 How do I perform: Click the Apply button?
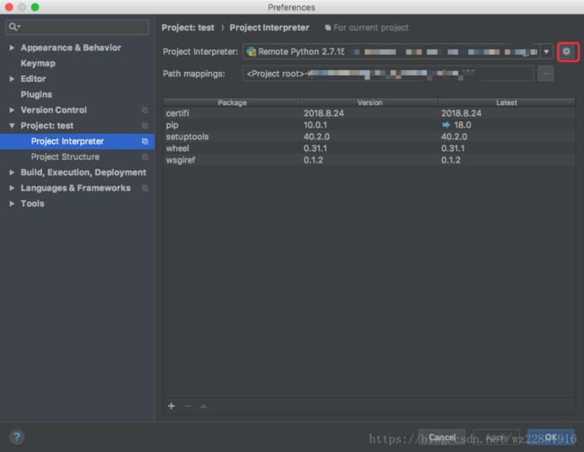click(496, 437)
